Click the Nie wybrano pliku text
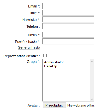Screen dimensions: 110x112 click(81, 105)
